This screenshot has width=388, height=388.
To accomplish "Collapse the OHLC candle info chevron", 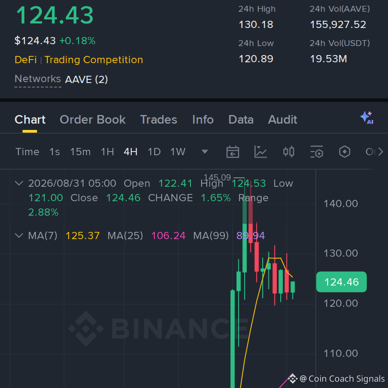I will coord(19,183).
